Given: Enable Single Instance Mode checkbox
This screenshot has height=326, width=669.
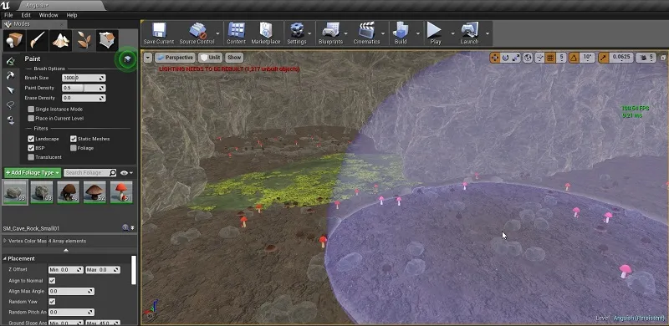Looking at the screenshot, I should tap(31, 110).
